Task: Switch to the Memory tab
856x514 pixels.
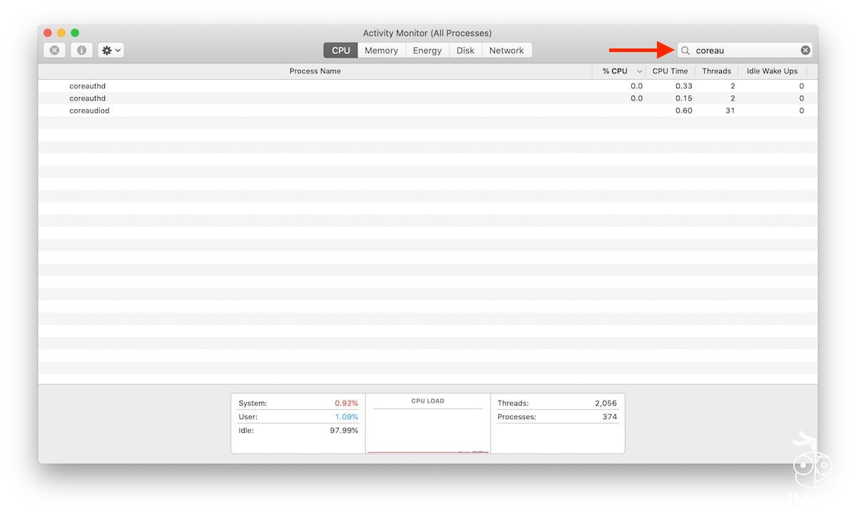Action: (381, 51)
